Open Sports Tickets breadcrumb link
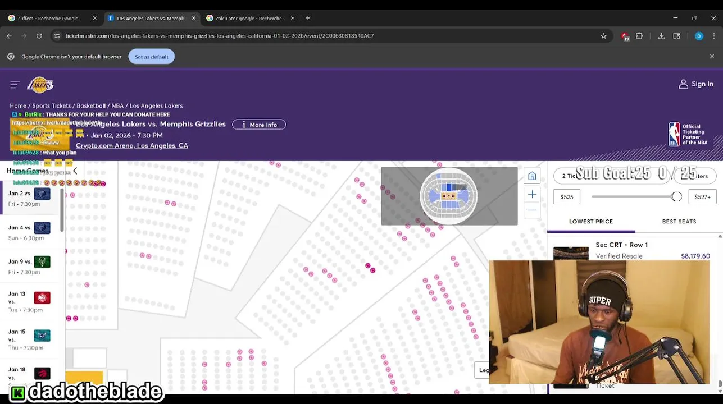The width and height of the screenshot is (723, 404). pyautogui.click(x=52, y=106)
